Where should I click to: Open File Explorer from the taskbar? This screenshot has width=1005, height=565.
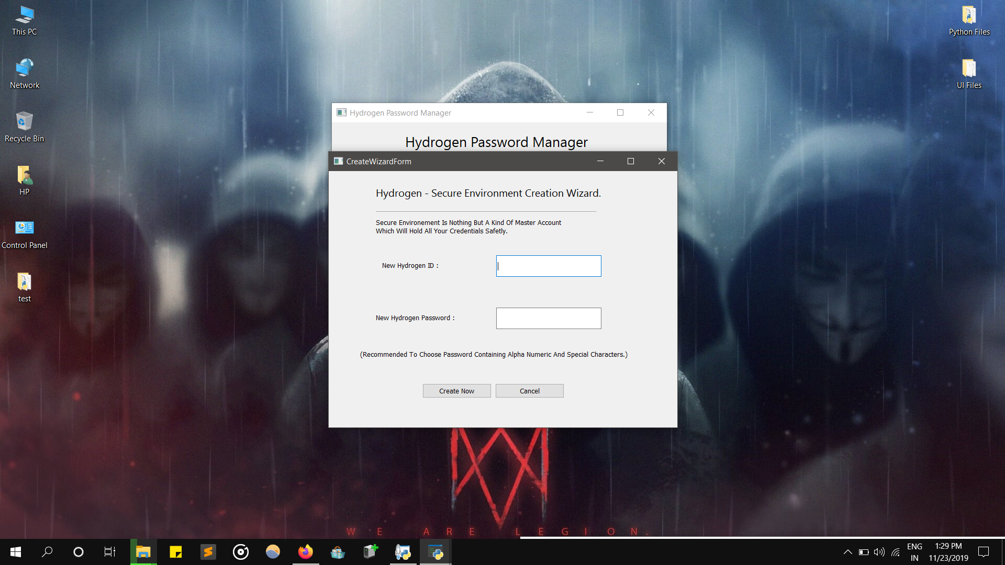pos(143,552)
